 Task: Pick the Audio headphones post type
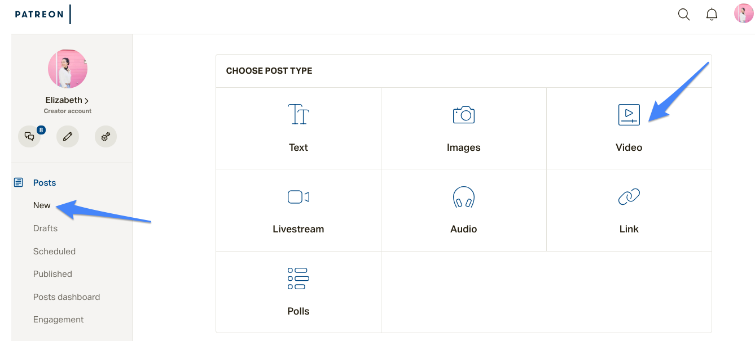[464, 210]
